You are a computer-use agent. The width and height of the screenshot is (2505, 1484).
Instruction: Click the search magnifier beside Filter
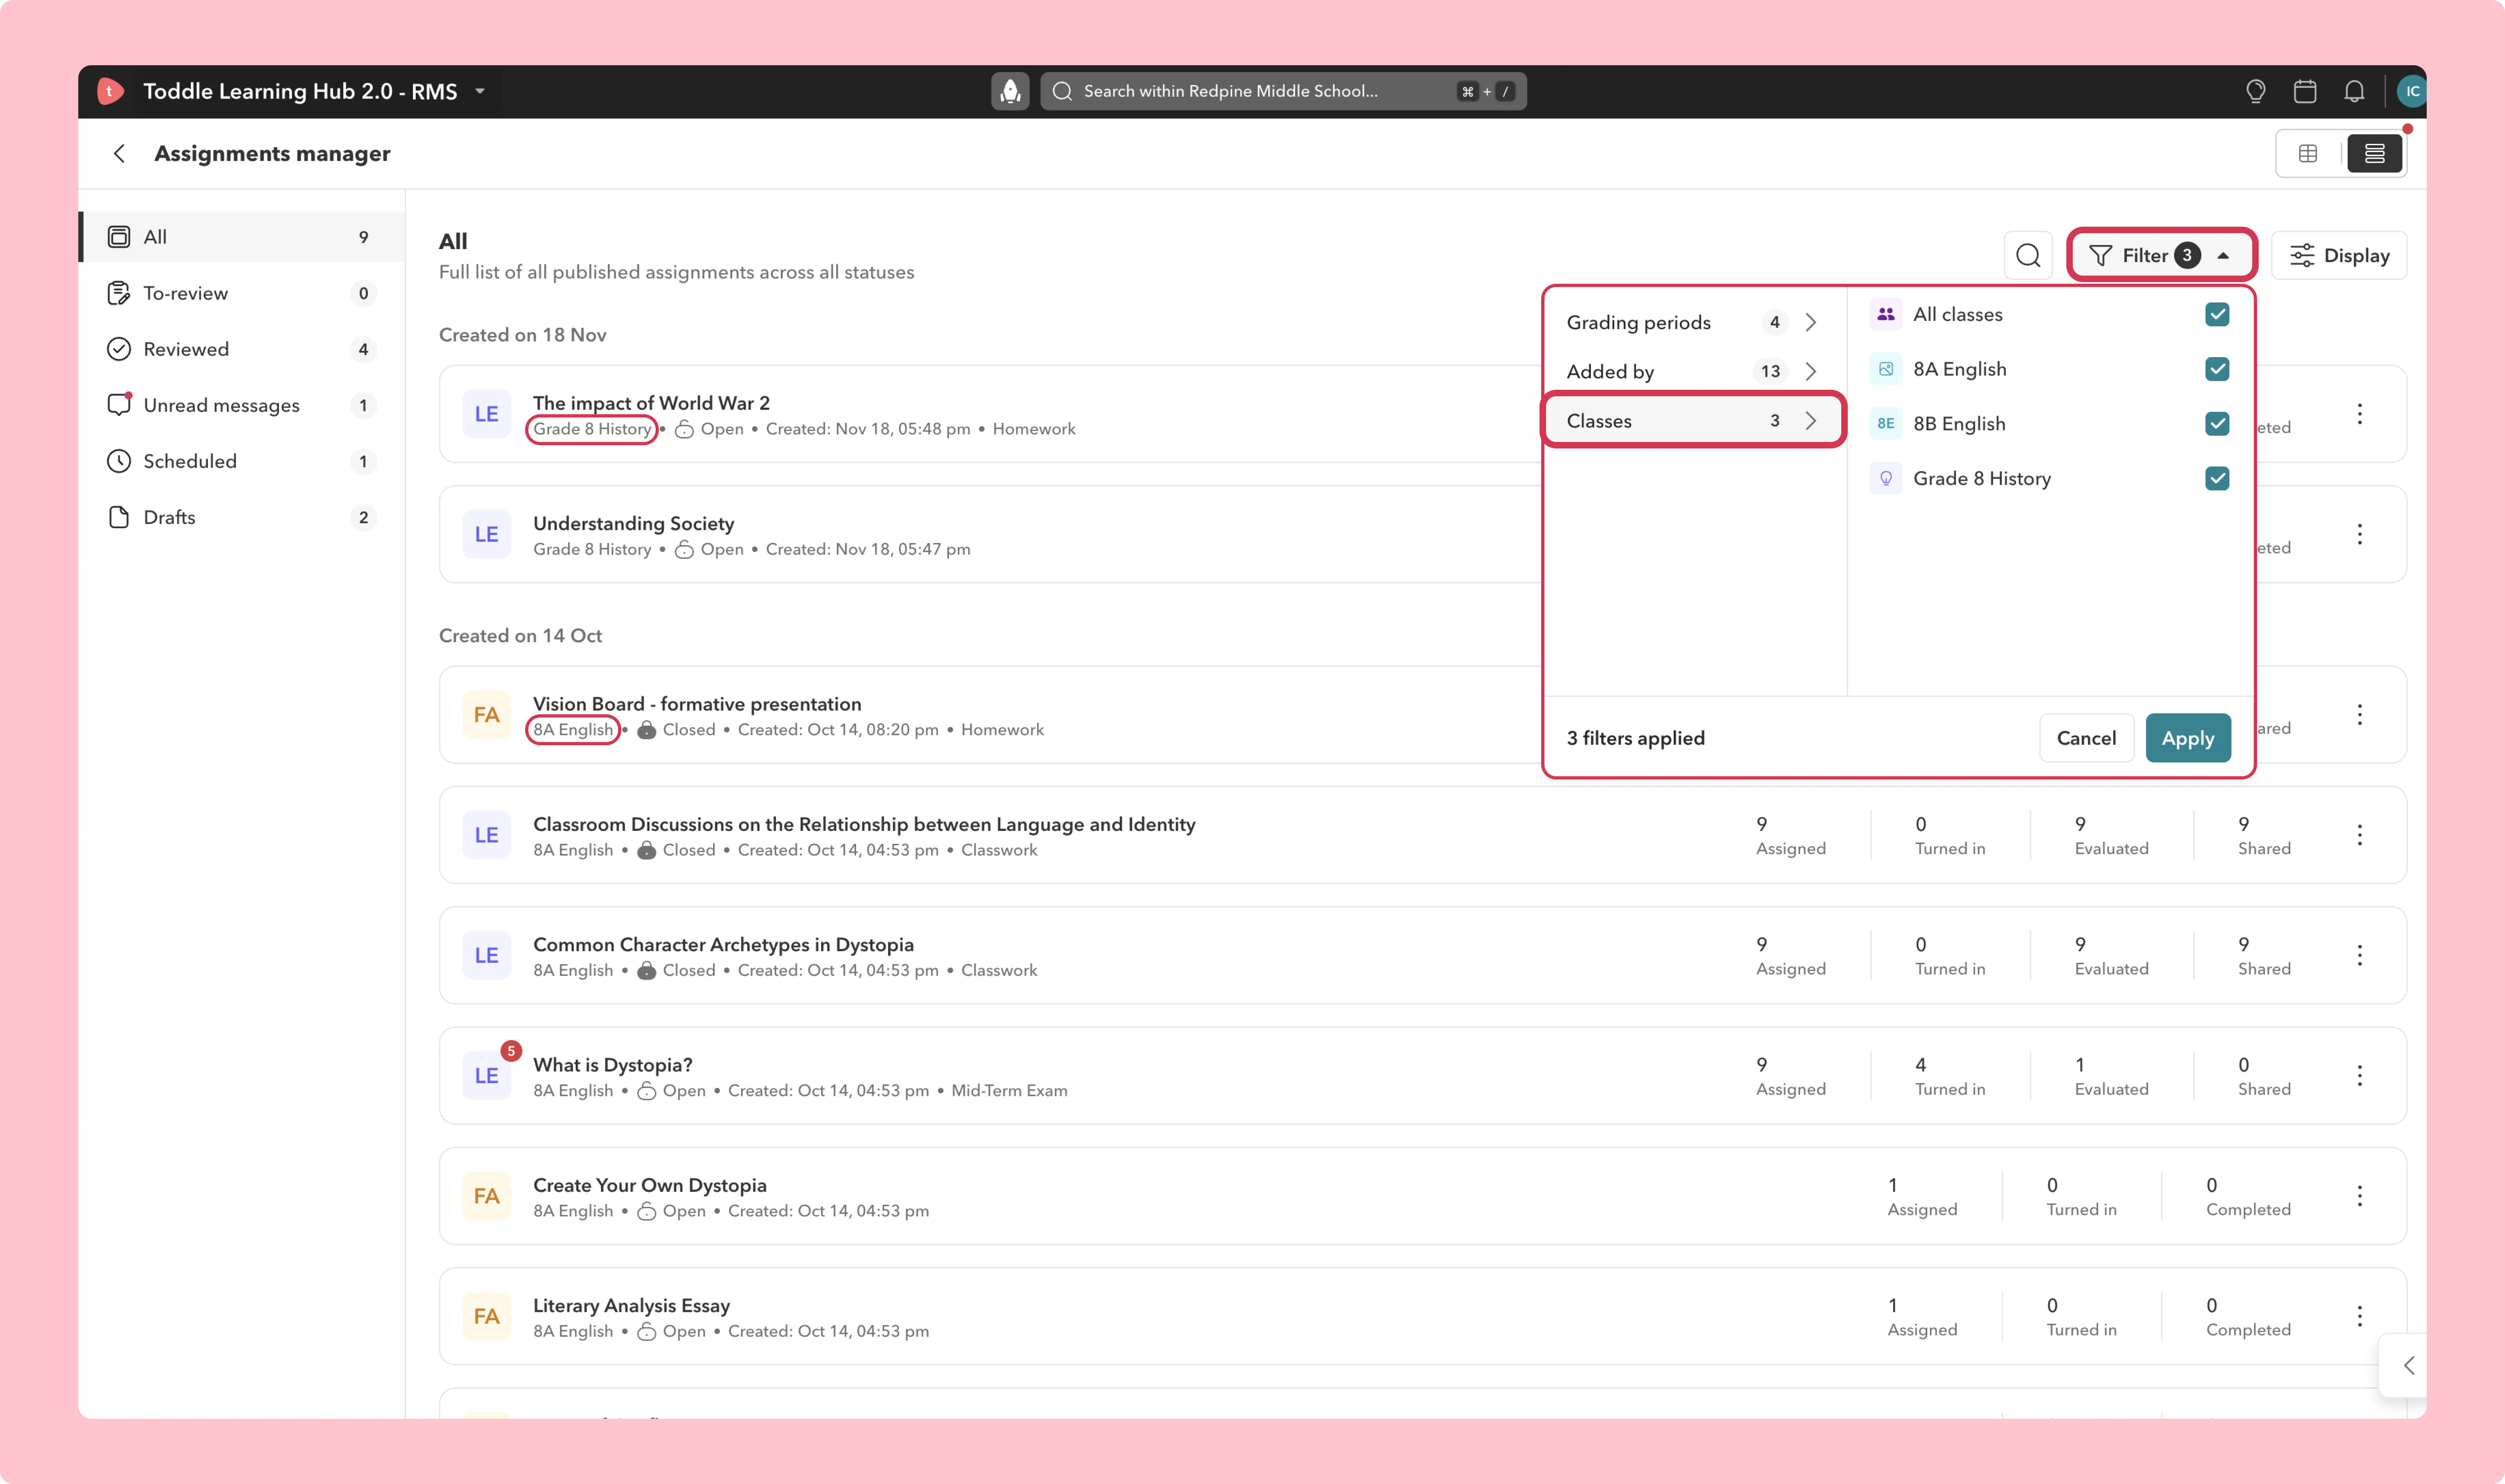(x=2028, y=256)
